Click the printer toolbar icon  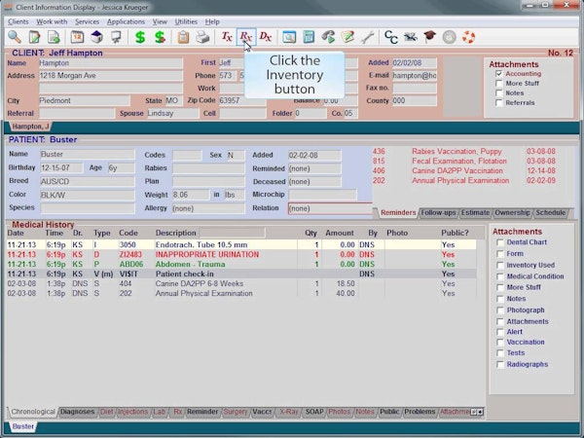tap(202, 37)
